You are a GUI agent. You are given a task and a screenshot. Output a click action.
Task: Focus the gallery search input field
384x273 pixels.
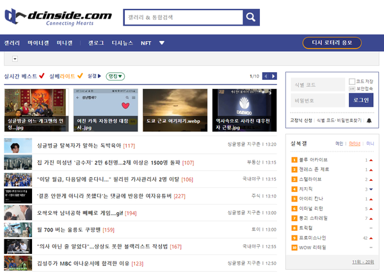coord(184,17)
